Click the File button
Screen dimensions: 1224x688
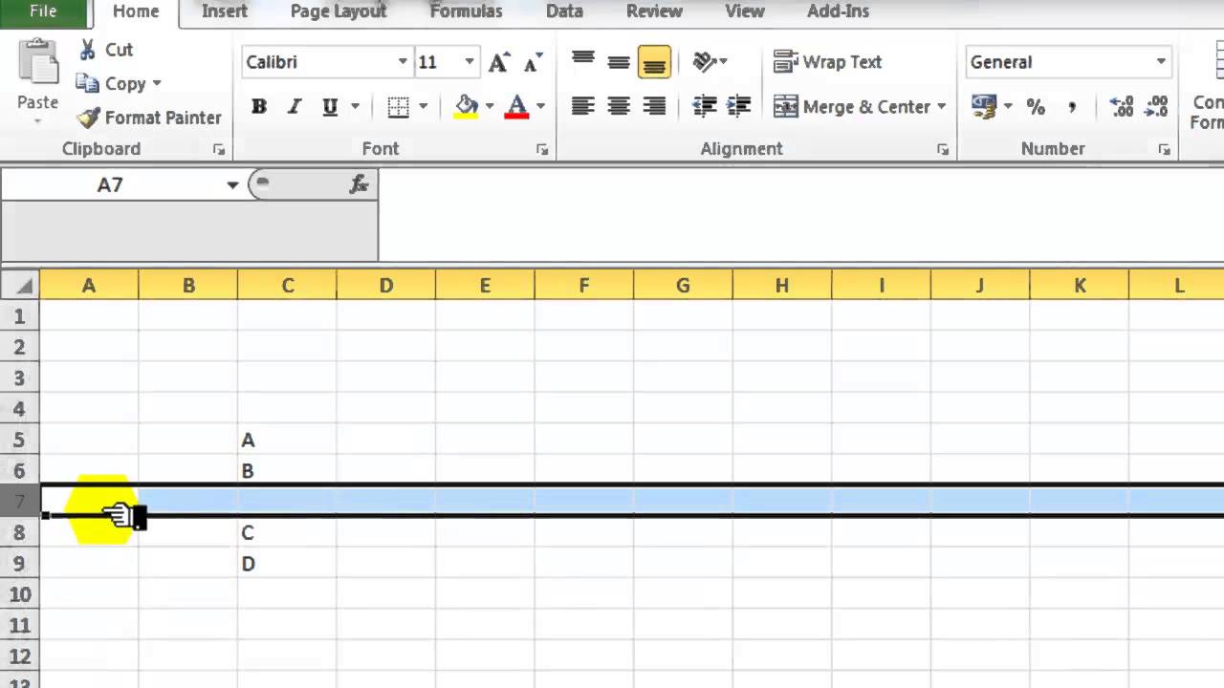(43, 11)
